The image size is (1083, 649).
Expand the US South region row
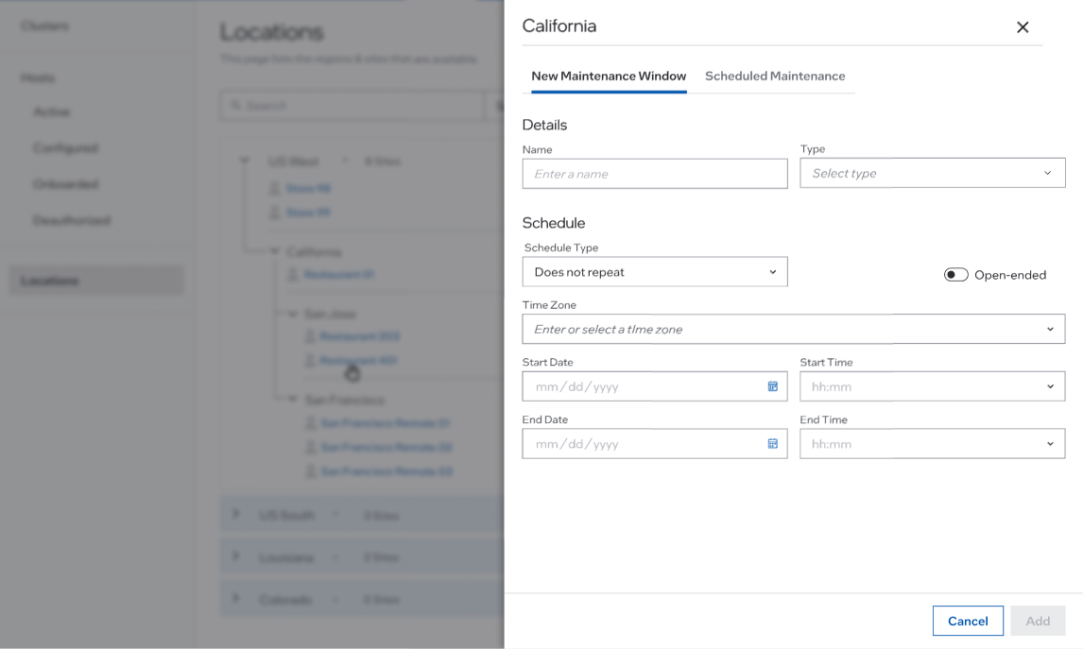pyautogui.click(x=235, y=515)
